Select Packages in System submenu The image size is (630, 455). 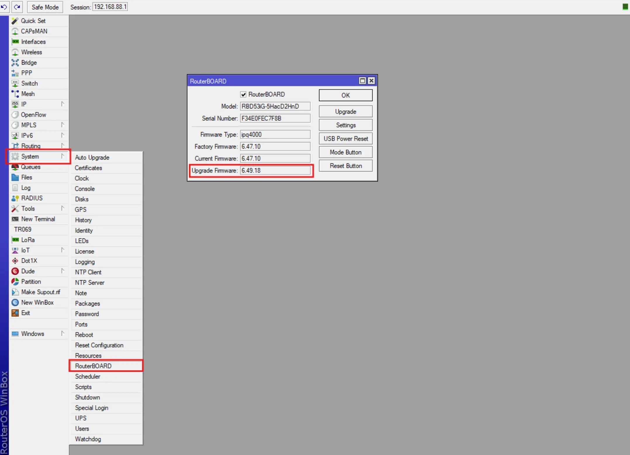[x=106, y=303]
